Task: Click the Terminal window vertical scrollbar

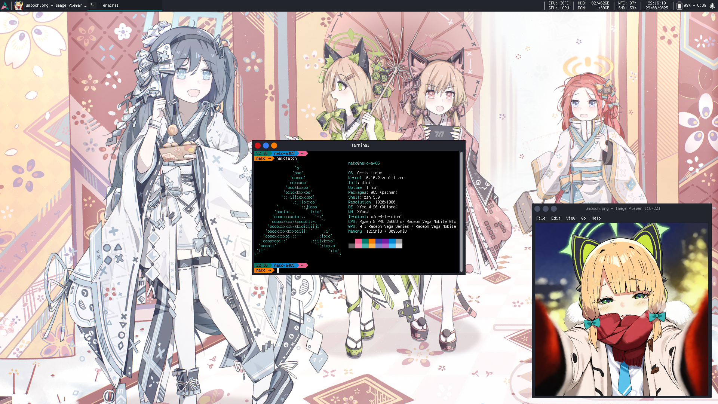Action: coord(461,212)
